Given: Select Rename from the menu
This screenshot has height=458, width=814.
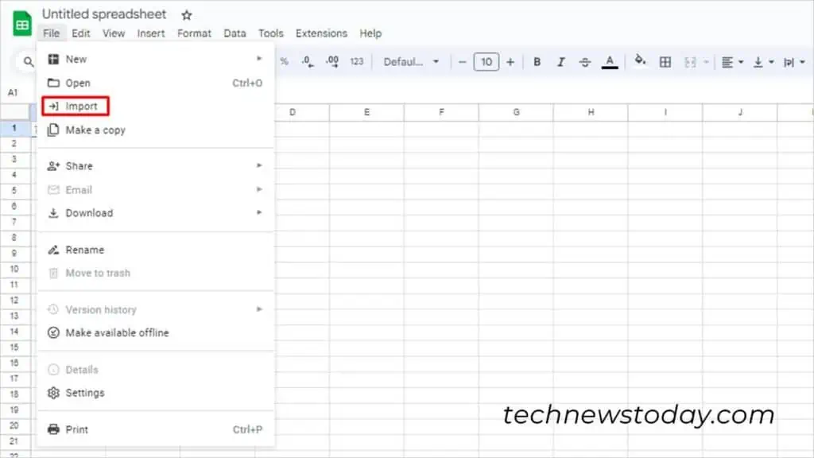Looking at the screenshot, I should click(x=155, y=250).
